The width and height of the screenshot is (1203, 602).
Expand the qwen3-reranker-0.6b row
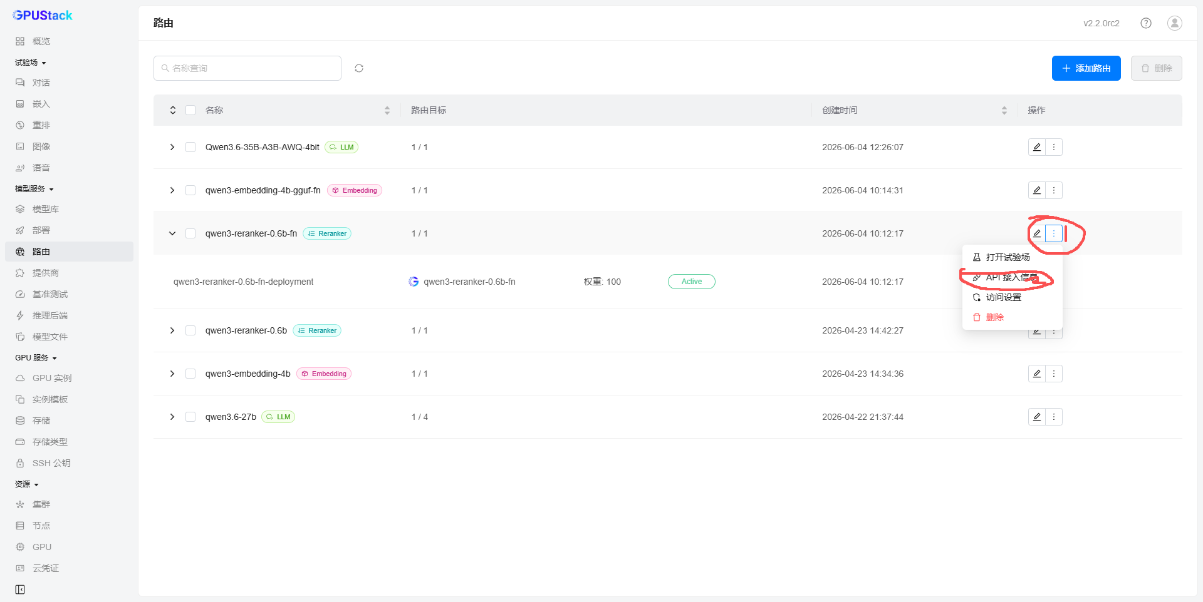coord(172,330)
